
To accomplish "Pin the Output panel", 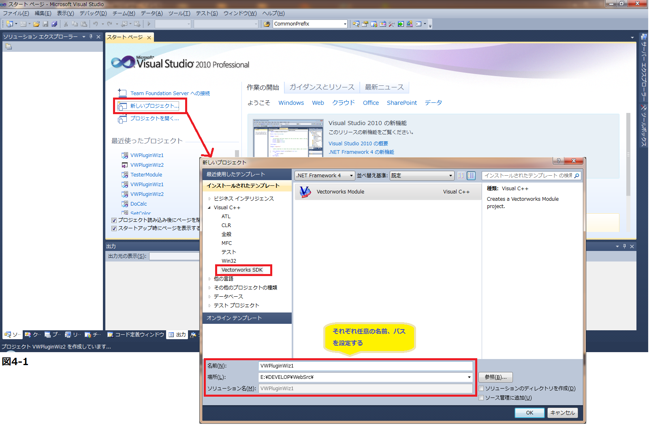I will coord(624,246).
